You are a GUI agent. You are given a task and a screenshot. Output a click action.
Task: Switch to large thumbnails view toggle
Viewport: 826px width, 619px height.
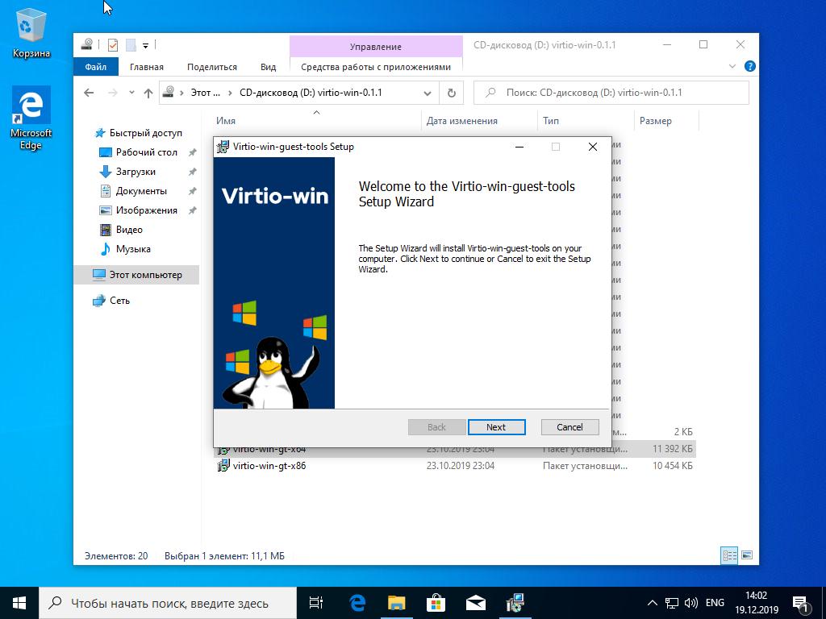[747, 555]
